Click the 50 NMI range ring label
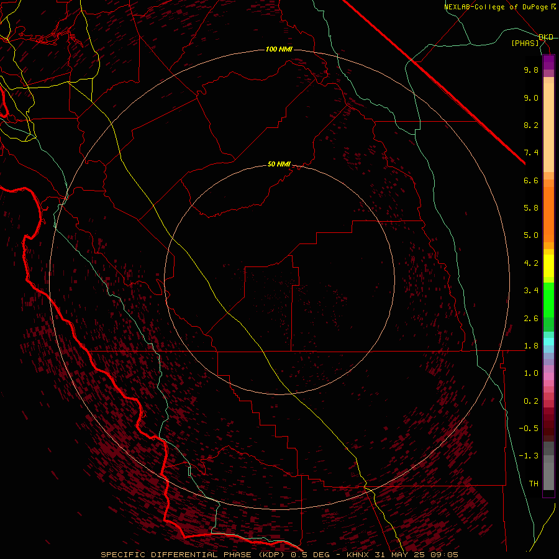 tap(279, 165)
